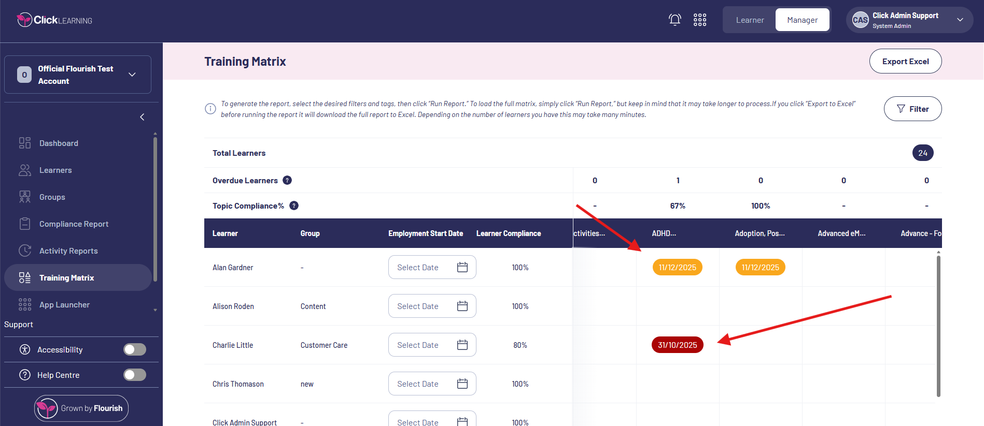Switch to Learner view
The width and height of the screenshot is (984, 426).
pos(750,20)
